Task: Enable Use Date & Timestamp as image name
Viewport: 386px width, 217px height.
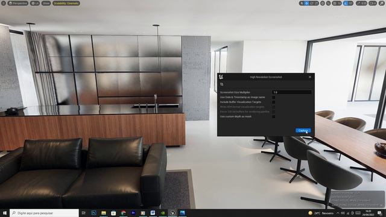Action: pos(273,98)
